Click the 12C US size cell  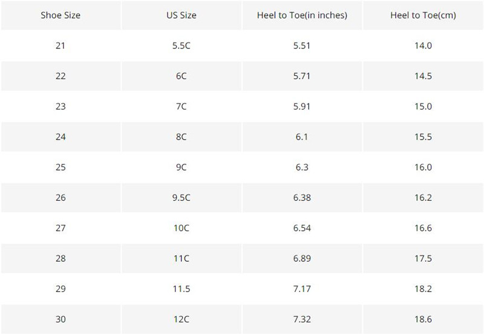[181, 319]
